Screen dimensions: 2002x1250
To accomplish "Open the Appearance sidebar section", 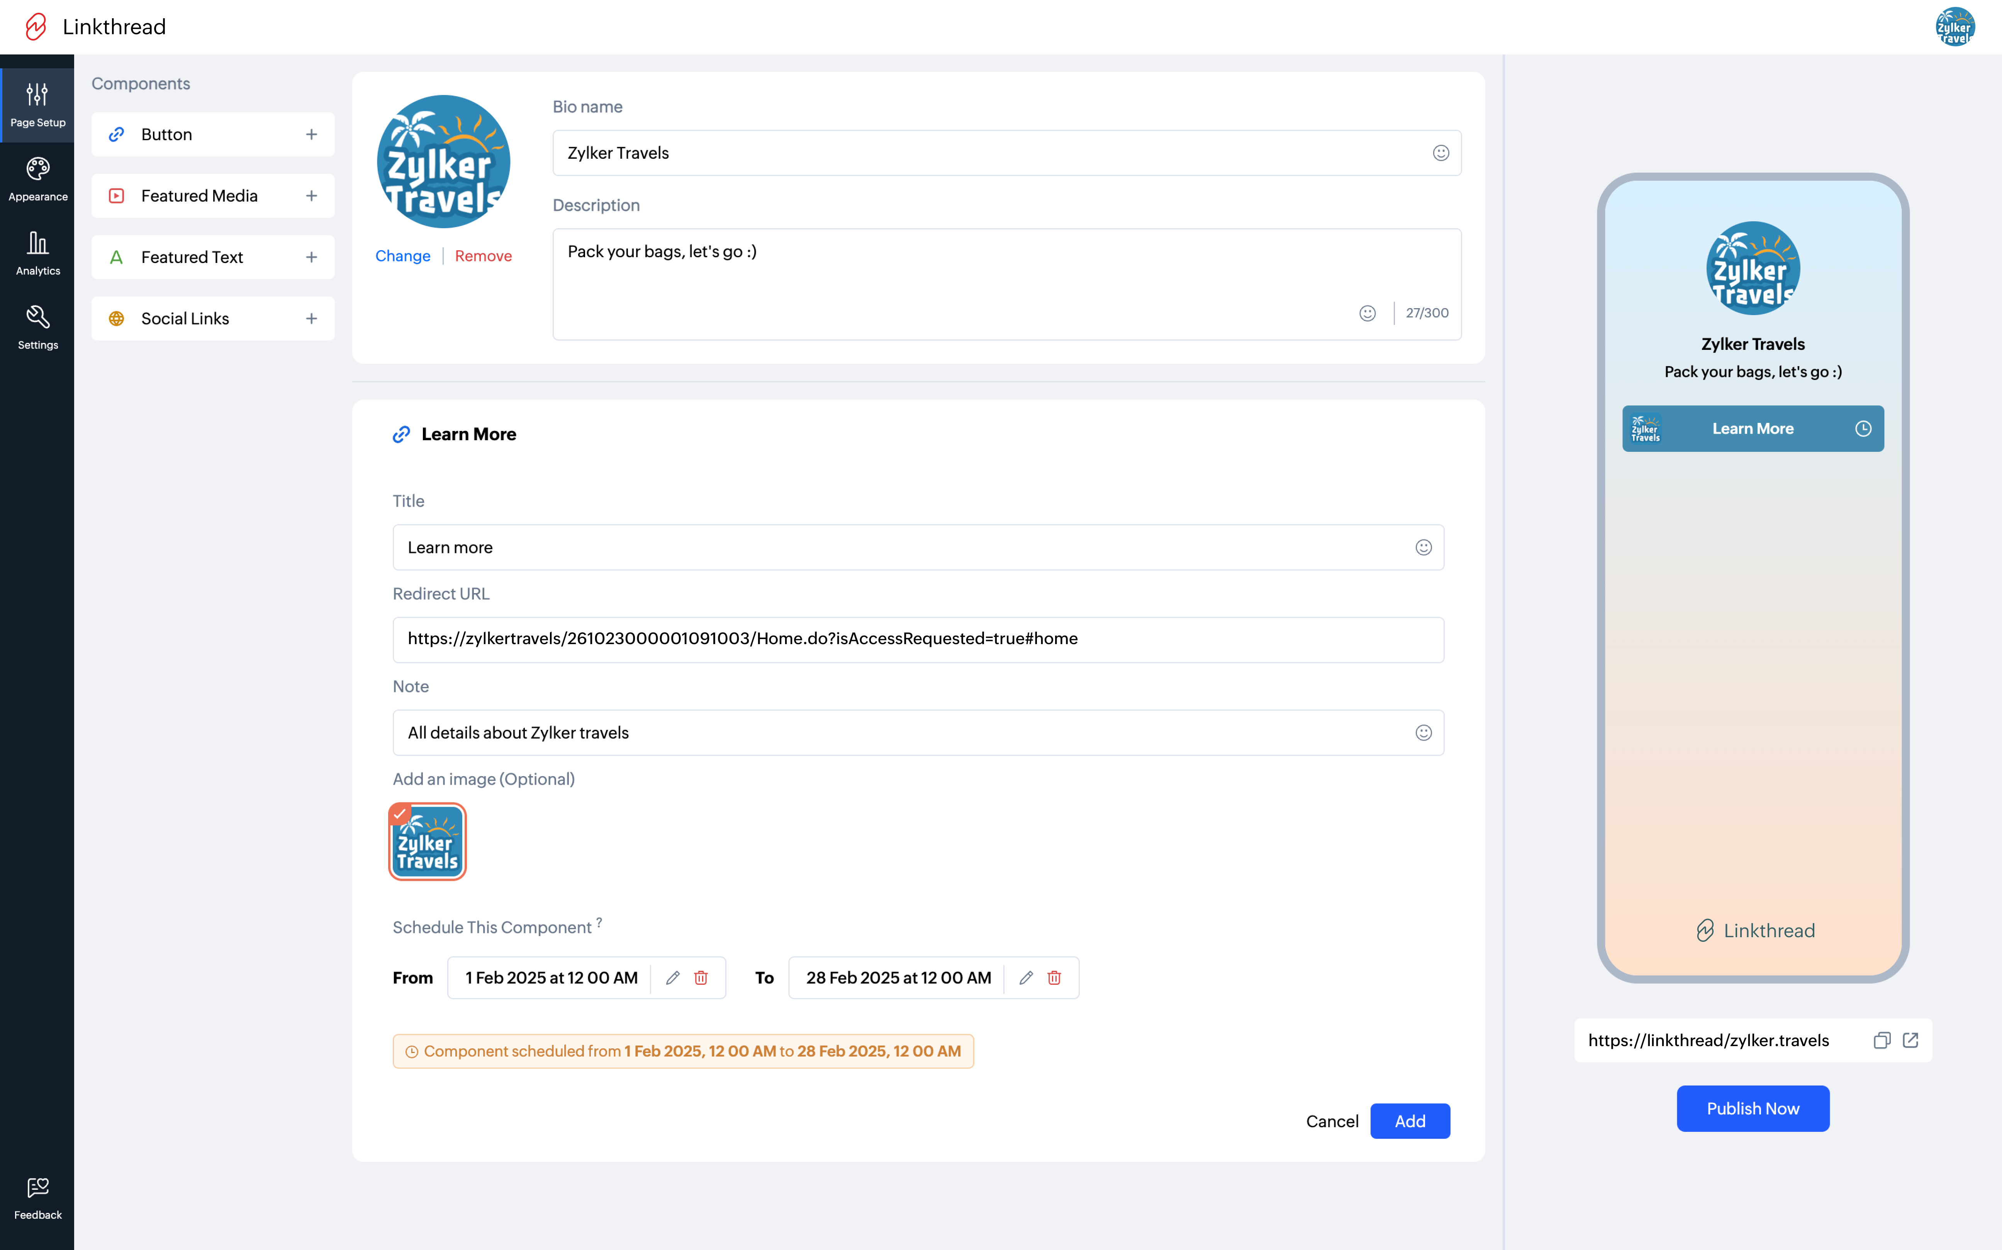I will pos(37,178).
